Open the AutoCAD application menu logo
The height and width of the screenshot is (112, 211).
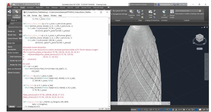click(9, 5)
